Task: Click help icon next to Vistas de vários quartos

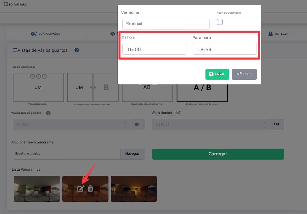Action: [77, 50]
